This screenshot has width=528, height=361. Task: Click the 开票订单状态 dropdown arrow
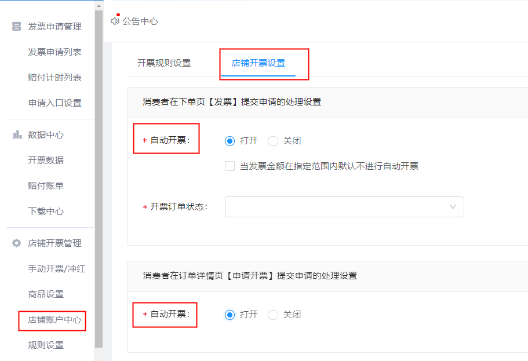tap(453, 207)
